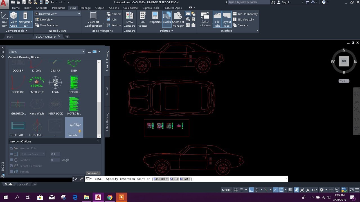Toggle the UCS Icon display
360x202 pixels.
point(5,19)
